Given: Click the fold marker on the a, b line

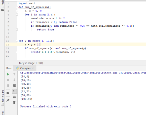Looking at the screenshot, I should 17,11.
